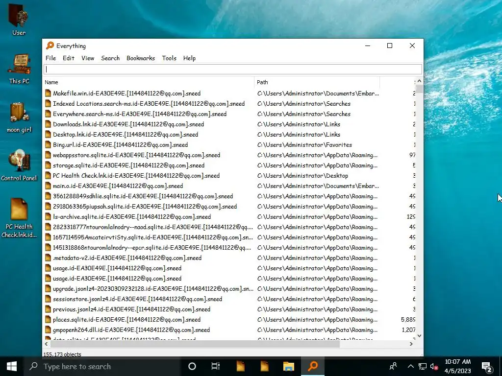Screen dimensions: 502x376
Task: Select the moon girl desktop icon
Action: [x=19, y=117]
